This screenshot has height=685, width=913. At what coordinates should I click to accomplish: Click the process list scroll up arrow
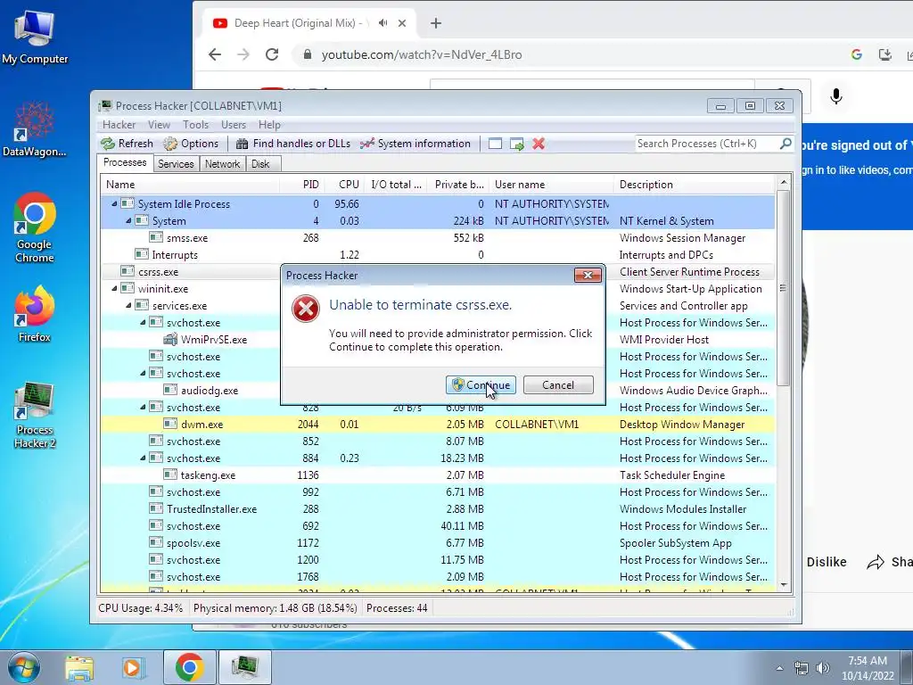783,182
